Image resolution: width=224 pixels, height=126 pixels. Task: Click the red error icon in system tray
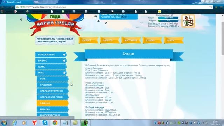(159, 123)
